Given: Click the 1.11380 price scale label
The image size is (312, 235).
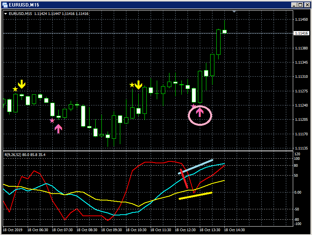Looking at the screenshot, I should (x=302, y=48).
